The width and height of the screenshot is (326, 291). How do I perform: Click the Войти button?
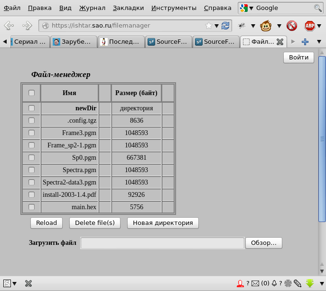point(298,57)
